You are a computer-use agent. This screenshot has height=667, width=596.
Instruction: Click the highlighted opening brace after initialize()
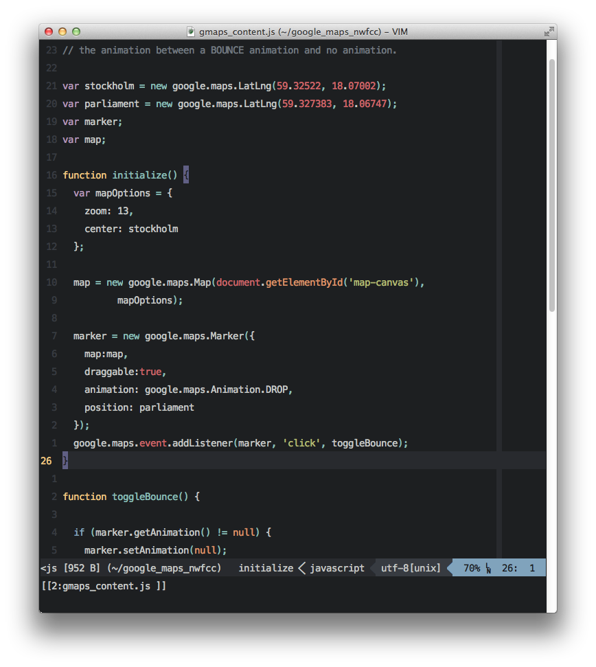(186, 175)
